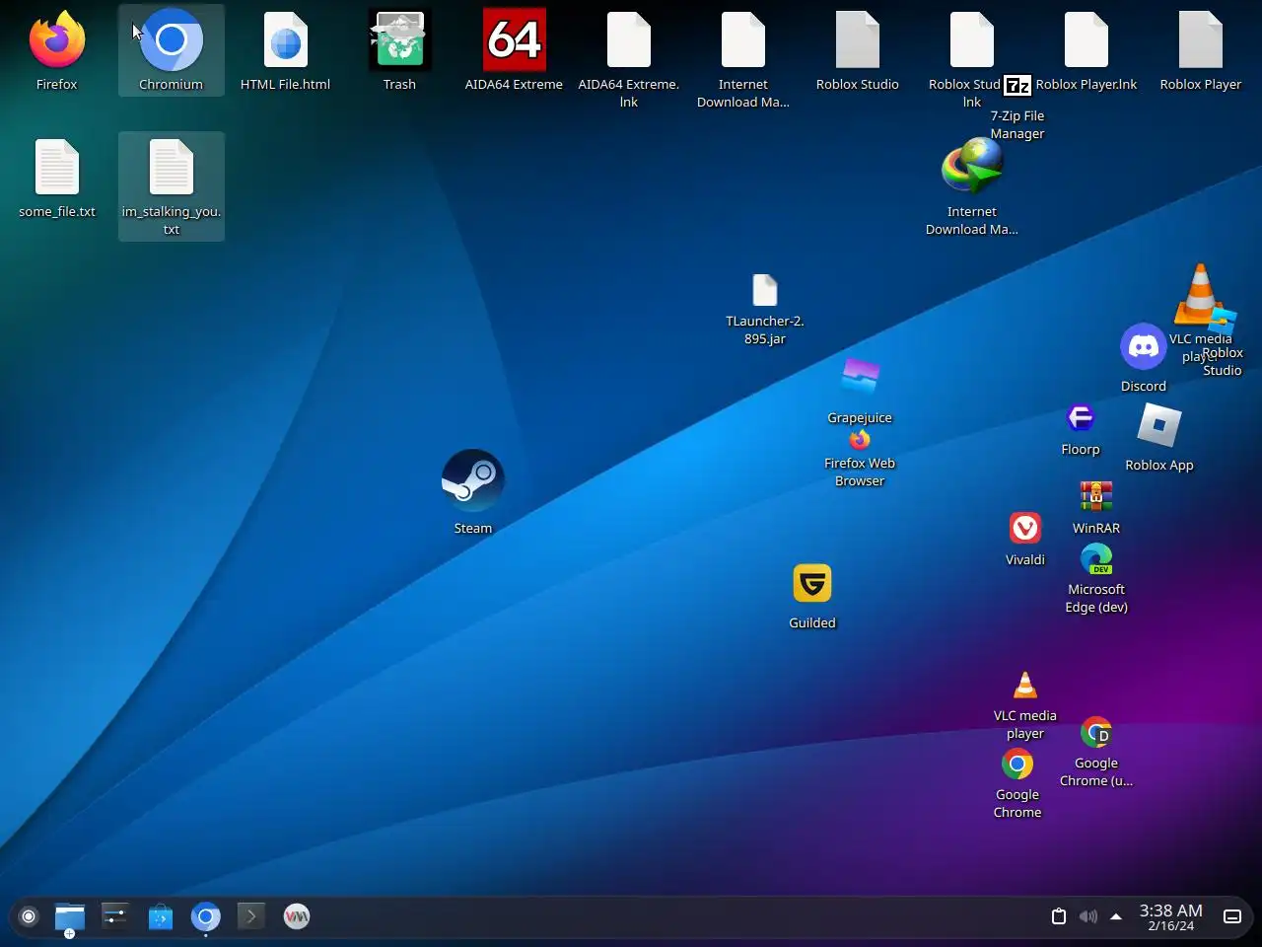Select the blank-file Internet Download Ma... icon
This screenshot has height=947, width=1262.
click(743, 41)
